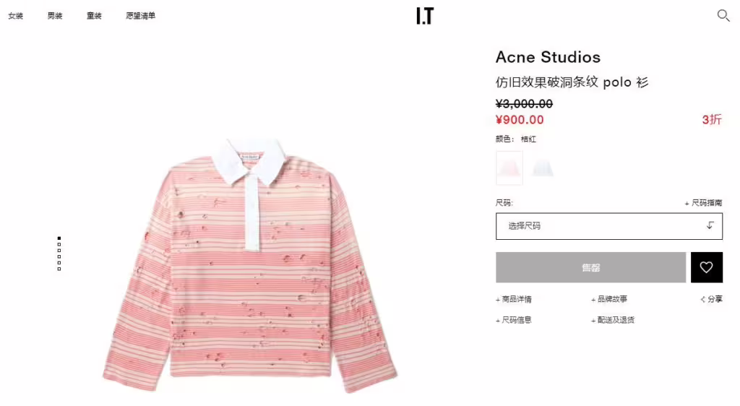The height and width of the screenshot is (406, 740).
Task: Go to the first image indicator dot
Action: pyautogui.click(x=59, y=238)
